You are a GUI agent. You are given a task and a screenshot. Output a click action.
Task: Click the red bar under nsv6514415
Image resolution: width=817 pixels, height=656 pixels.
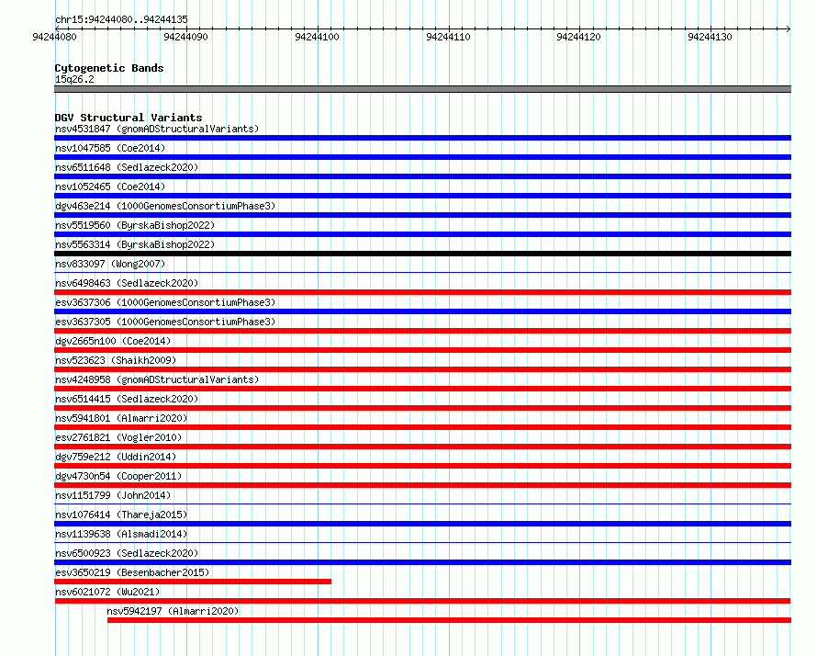(x=422, y=408)
